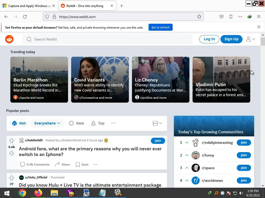Click the search magnifier icon
Image resolution: width=265 pixels, height=198 pixels.
click(29, 39)
